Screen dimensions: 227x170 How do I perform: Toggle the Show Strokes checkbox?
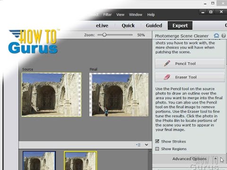[x=157, y=141]
